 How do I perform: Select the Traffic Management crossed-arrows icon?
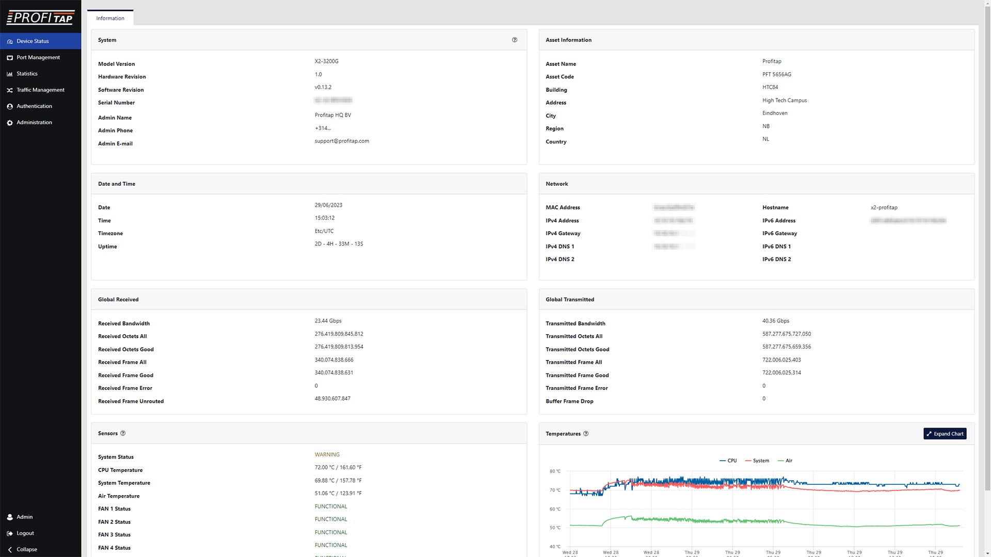(10, 90)
